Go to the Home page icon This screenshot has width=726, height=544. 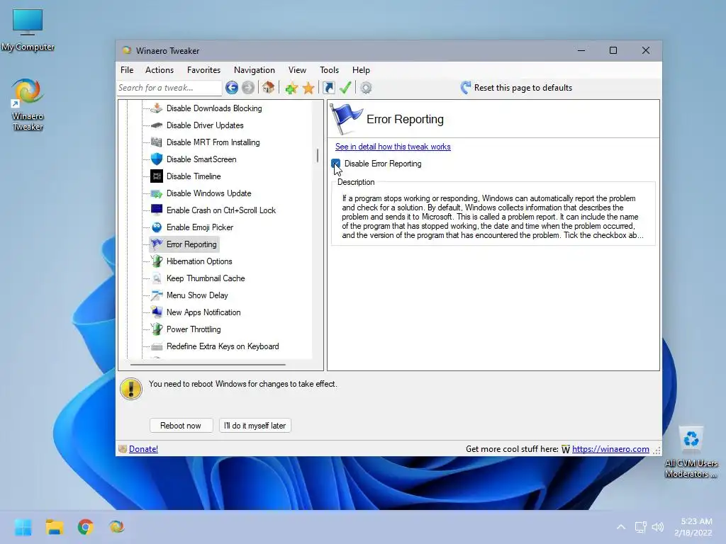[x=268, y=87]
